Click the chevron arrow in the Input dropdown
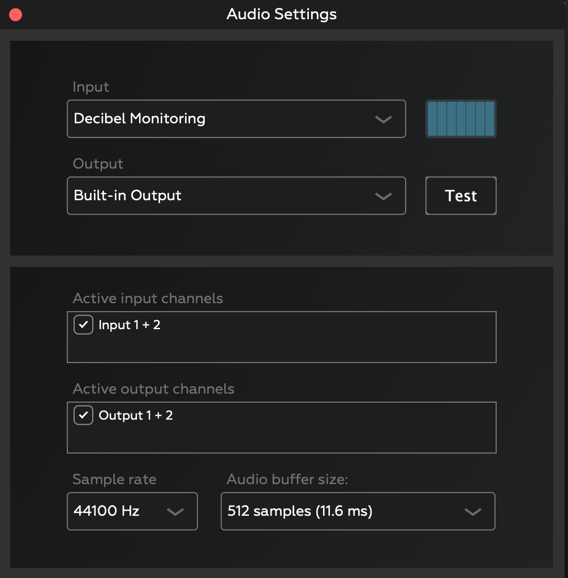 pos(384,119)
